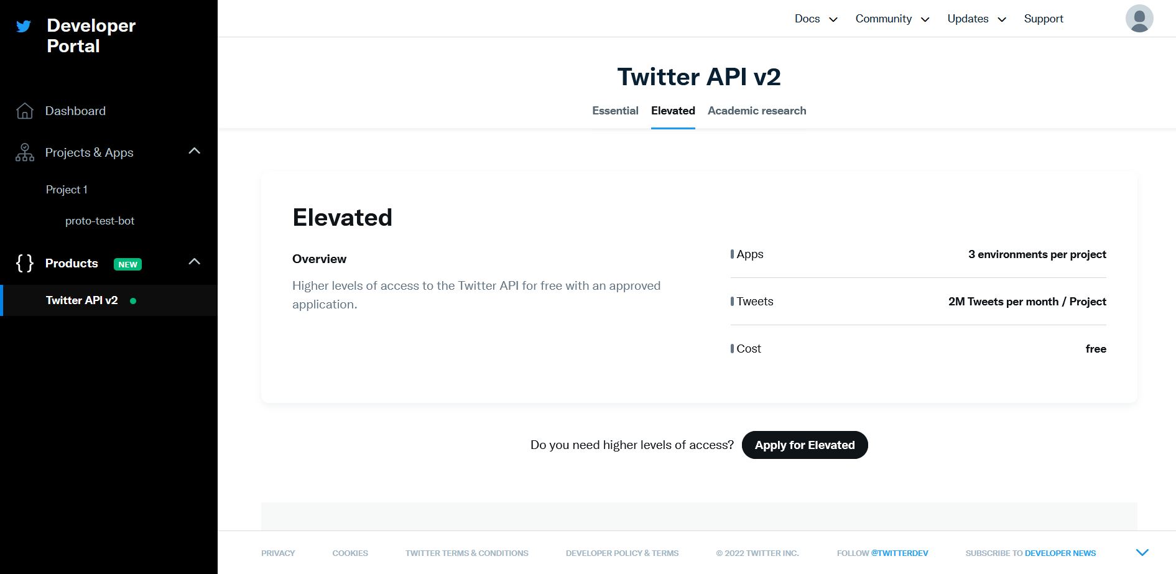Open the user profile avatar
The image size is (1176, 574).
1139,19
